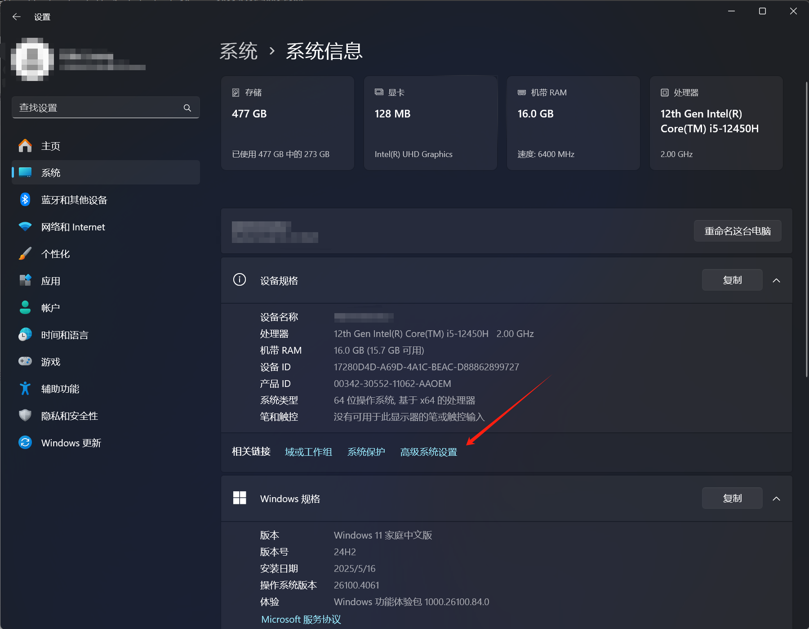
Task: Click the Privacy shield icon
Action: pyautogui.click(x=25, y=415)
